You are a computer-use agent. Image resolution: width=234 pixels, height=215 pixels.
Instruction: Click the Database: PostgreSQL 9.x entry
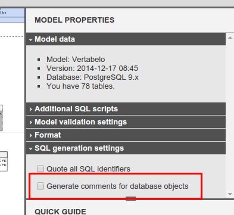tap(92, 77)
